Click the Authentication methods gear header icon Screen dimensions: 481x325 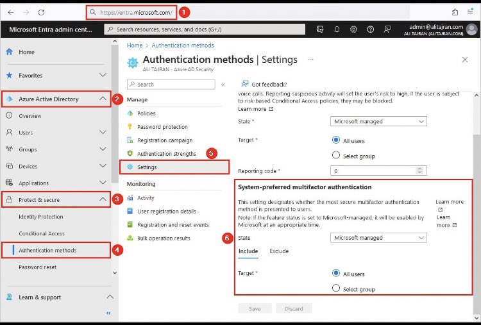(x=133, y=63)
